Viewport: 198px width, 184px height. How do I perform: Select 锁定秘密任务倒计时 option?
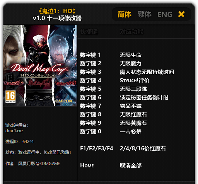[x=144, y=97]
